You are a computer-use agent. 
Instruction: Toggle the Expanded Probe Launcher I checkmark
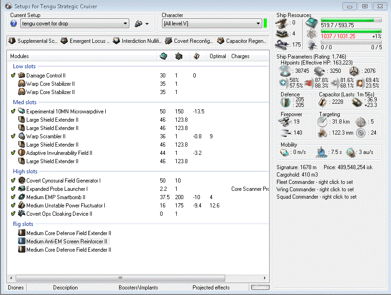click(13, 189)
